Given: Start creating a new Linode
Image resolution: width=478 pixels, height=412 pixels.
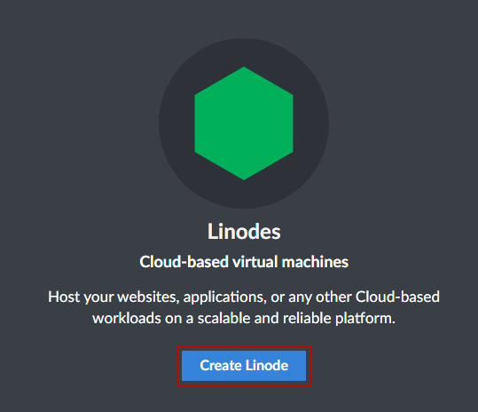Looking at the screenshot, I should coord(244,366).
